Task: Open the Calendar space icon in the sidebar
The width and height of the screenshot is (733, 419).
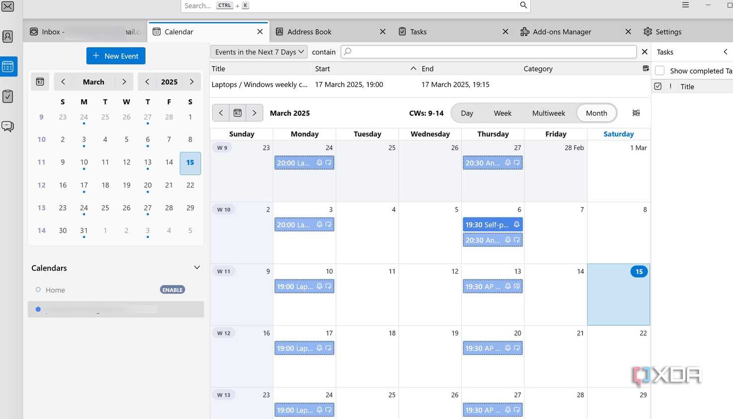Action: click(8, 67)
